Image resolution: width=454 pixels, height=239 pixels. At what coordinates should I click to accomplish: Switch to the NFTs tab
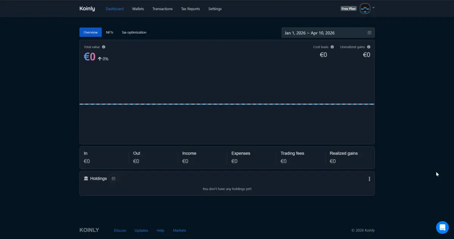pyautogui.click(x=109, y=32)
